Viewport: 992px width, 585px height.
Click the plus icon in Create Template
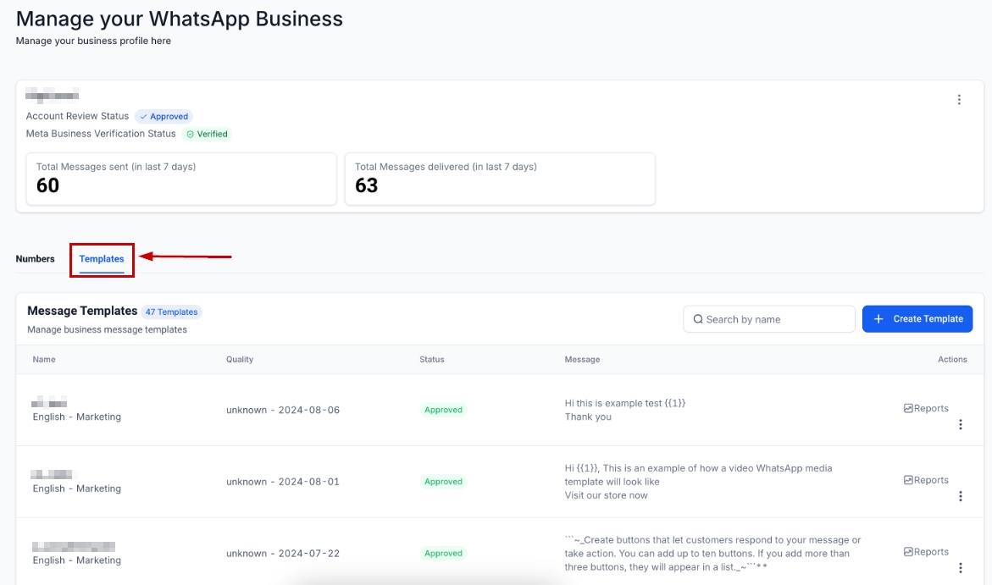click(x=878, y=319)
